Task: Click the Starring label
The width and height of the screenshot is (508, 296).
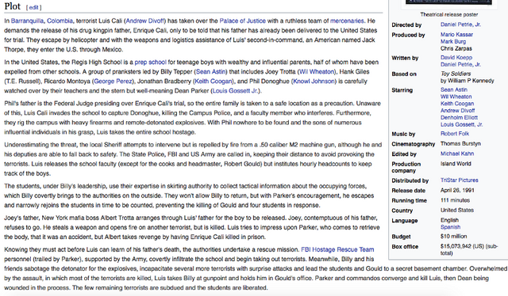Action: pyautogui.click(x=402, y=90)
